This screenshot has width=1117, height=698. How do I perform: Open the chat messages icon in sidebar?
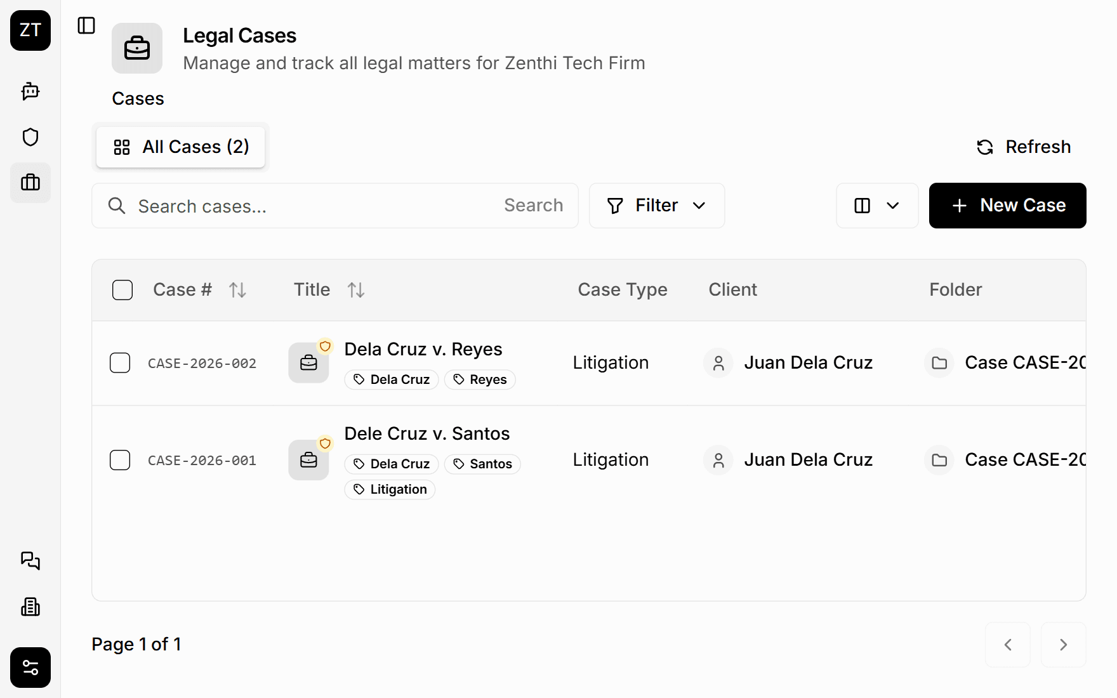point(30,560)
